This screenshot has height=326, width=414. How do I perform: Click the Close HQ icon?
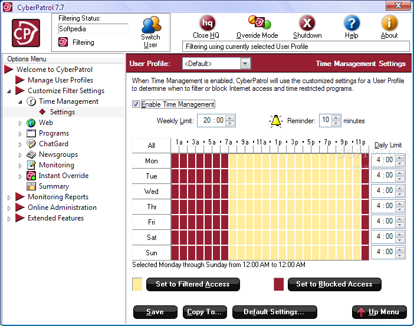coord(207,23)
